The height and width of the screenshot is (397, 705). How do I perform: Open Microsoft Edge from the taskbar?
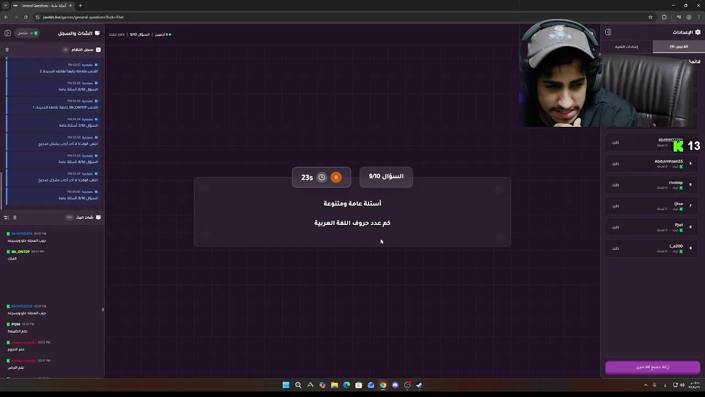[x=346, y=385]
